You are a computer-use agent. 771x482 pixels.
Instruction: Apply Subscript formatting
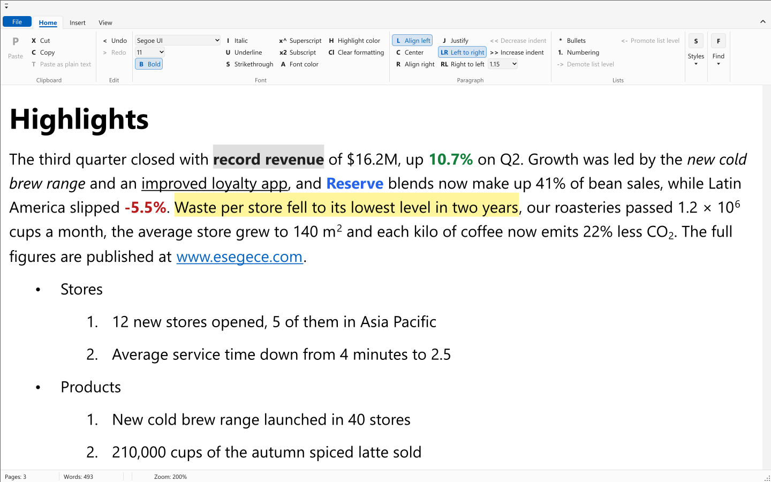[x=298, y=52]
